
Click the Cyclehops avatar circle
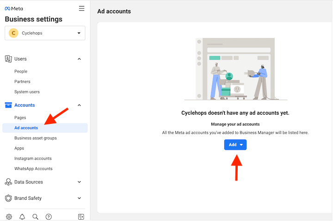pyautogui.click(x=13, y=33)
